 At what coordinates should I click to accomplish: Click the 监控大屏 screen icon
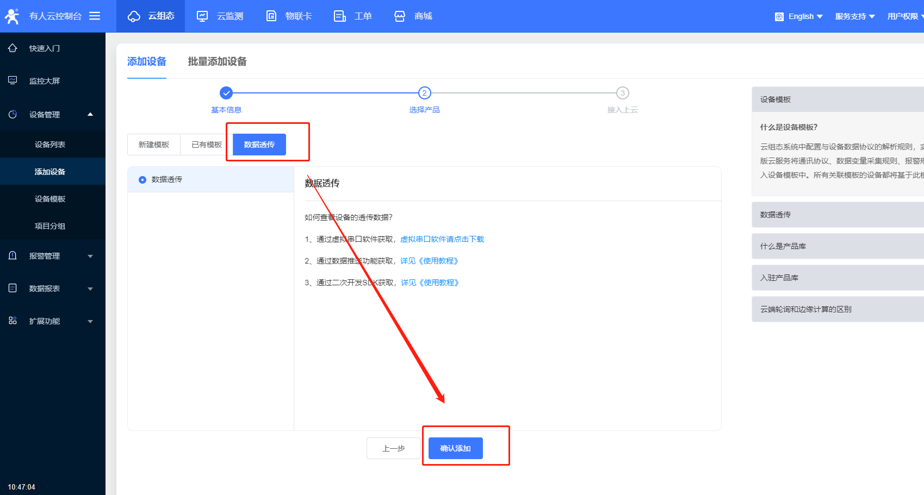click(x=13, y=80)
